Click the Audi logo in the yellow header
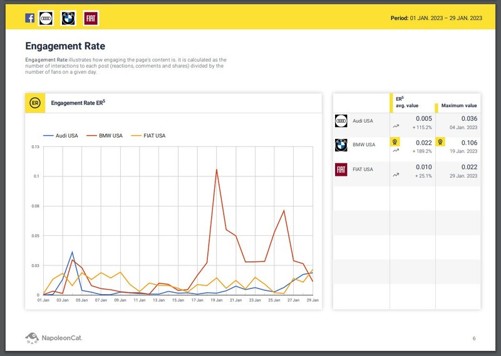Screen dimensions: 501x356 pyautogui.click(x=46, y=18)
